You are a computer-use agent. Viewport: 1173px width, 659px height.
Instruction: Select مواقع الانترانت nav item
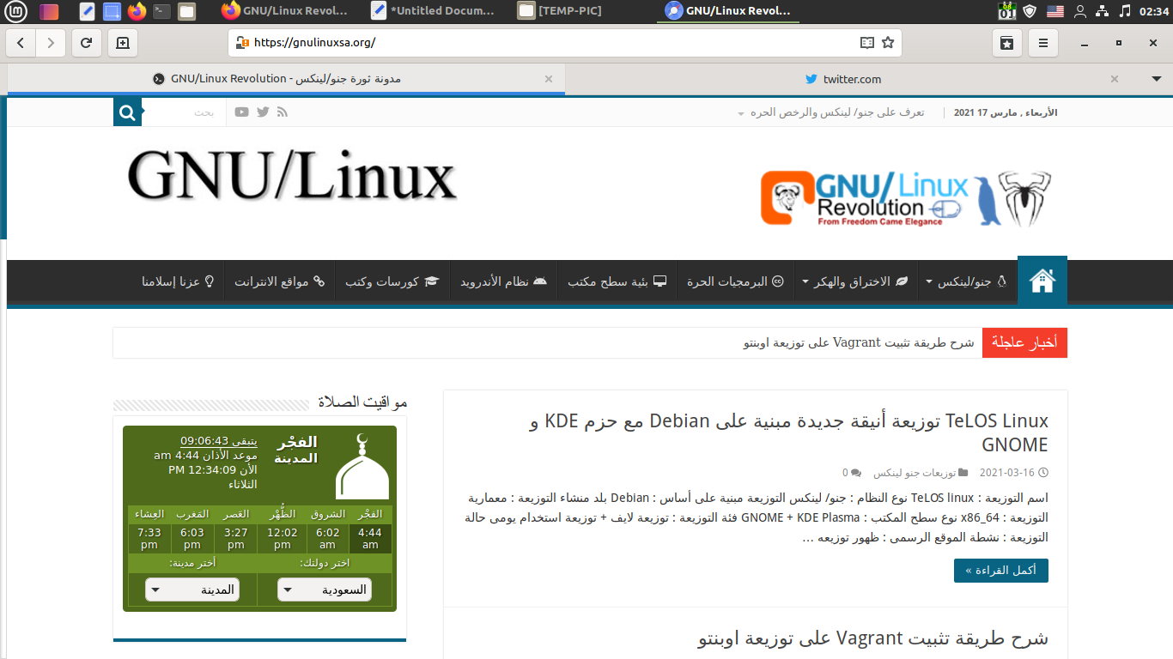click(x=279, y=281)
